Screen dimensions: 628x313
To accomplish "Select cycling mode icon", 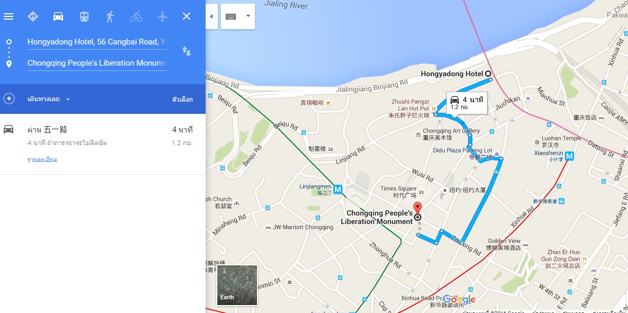I will pos(136,16).
